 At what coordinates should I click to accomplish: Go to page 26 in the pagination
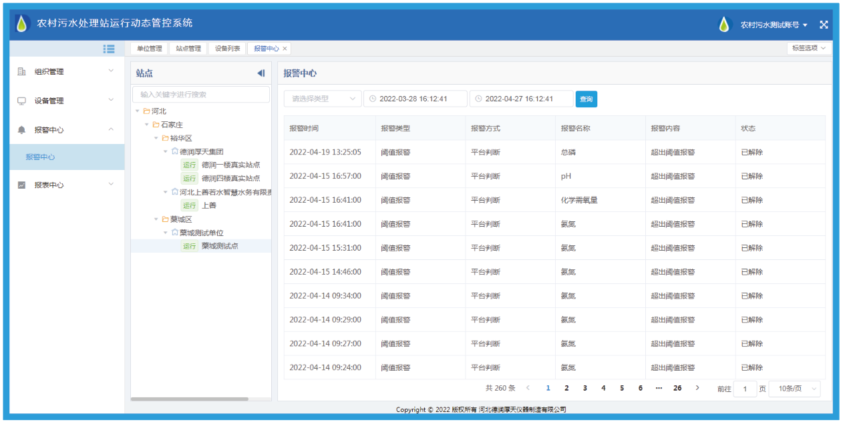pos(677,388)
